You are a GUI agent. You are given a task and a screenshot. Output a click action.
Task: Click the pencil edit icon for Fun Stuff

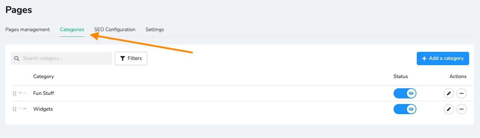click(449, 93)
